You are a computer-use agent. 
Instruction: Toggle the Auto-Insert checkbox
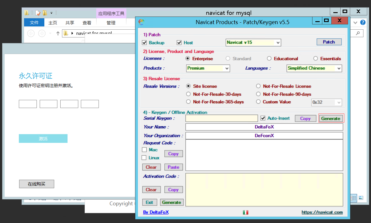coord(263,118)
